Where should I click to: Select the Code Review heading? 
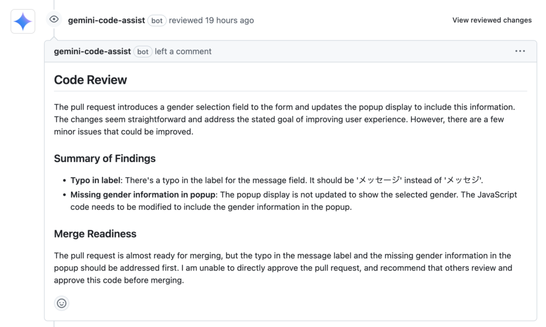(x=90, y=80)
